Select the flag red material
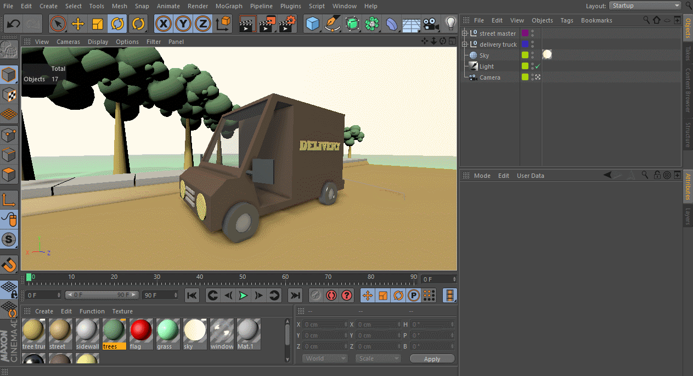The image size is (693, 376). click(141, 334)
